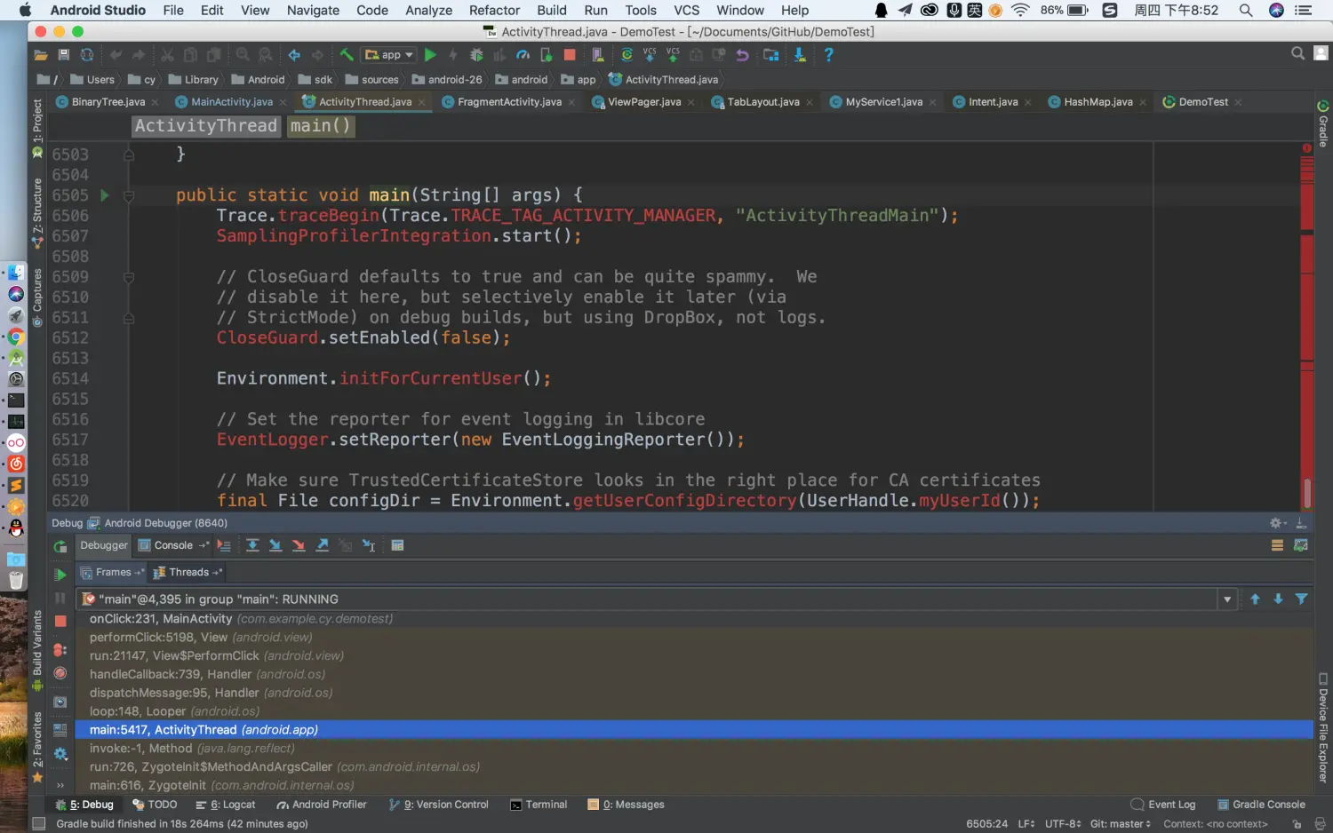Open Android Profiler tool window button
This screenshot has width=1333, height=833.
[x=322, y=805]
